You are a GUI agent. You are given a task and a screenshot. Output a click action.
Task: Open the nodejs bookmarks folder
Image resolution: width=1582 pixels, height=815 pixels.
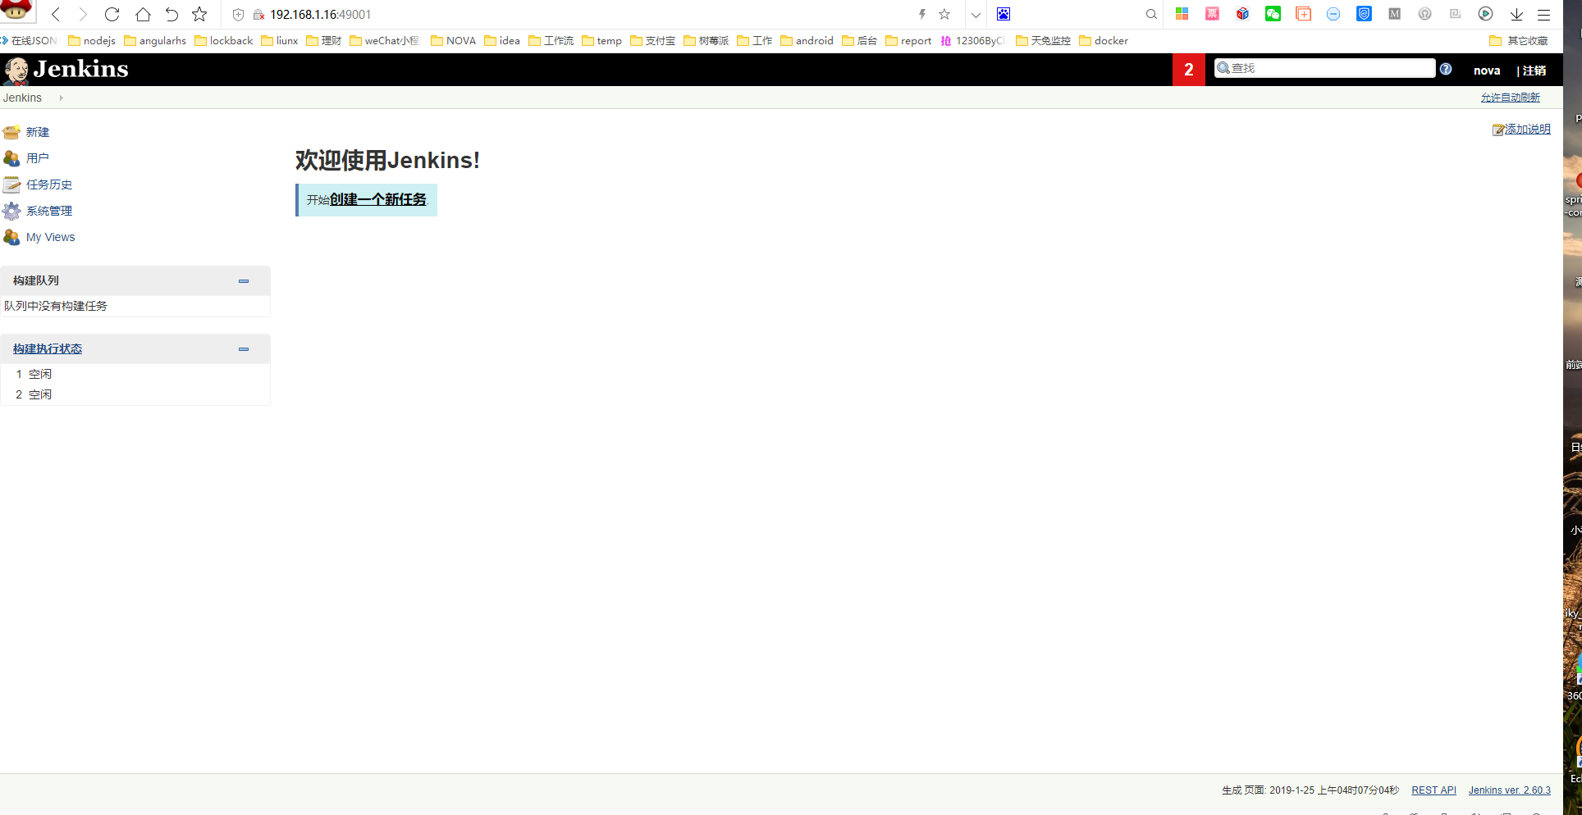92,41
